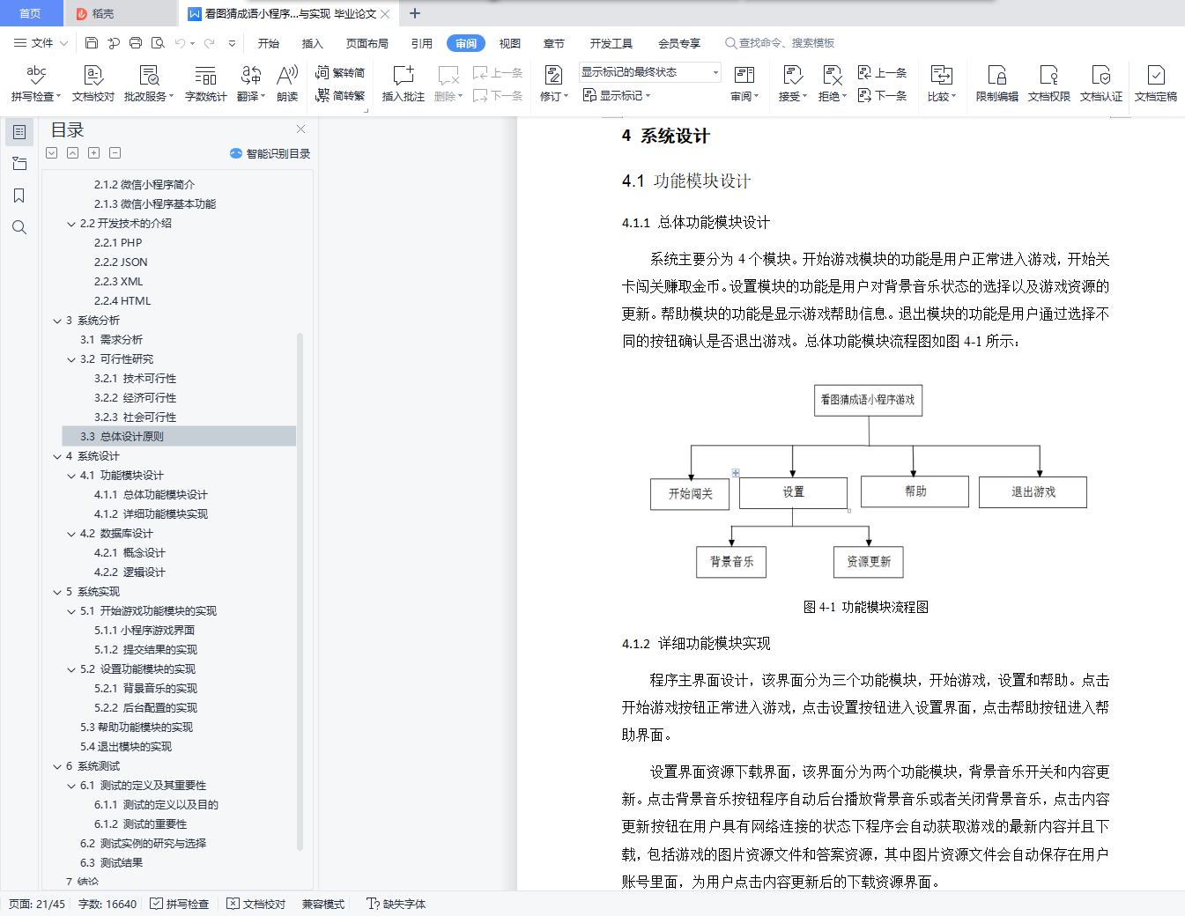The height and width of the screenshot is (916, 1185).
Task: Open 文档校对 in the ribbon
Action: [93, 84]
